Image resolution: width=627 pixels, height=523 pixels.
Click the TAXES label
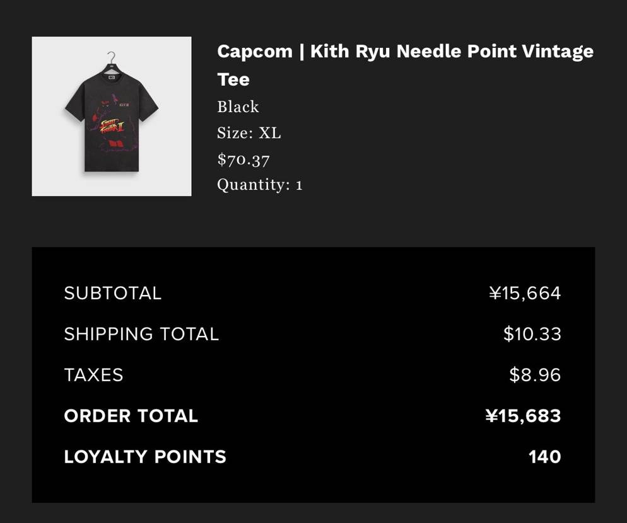pyautogui.click(x=93, y=375)
